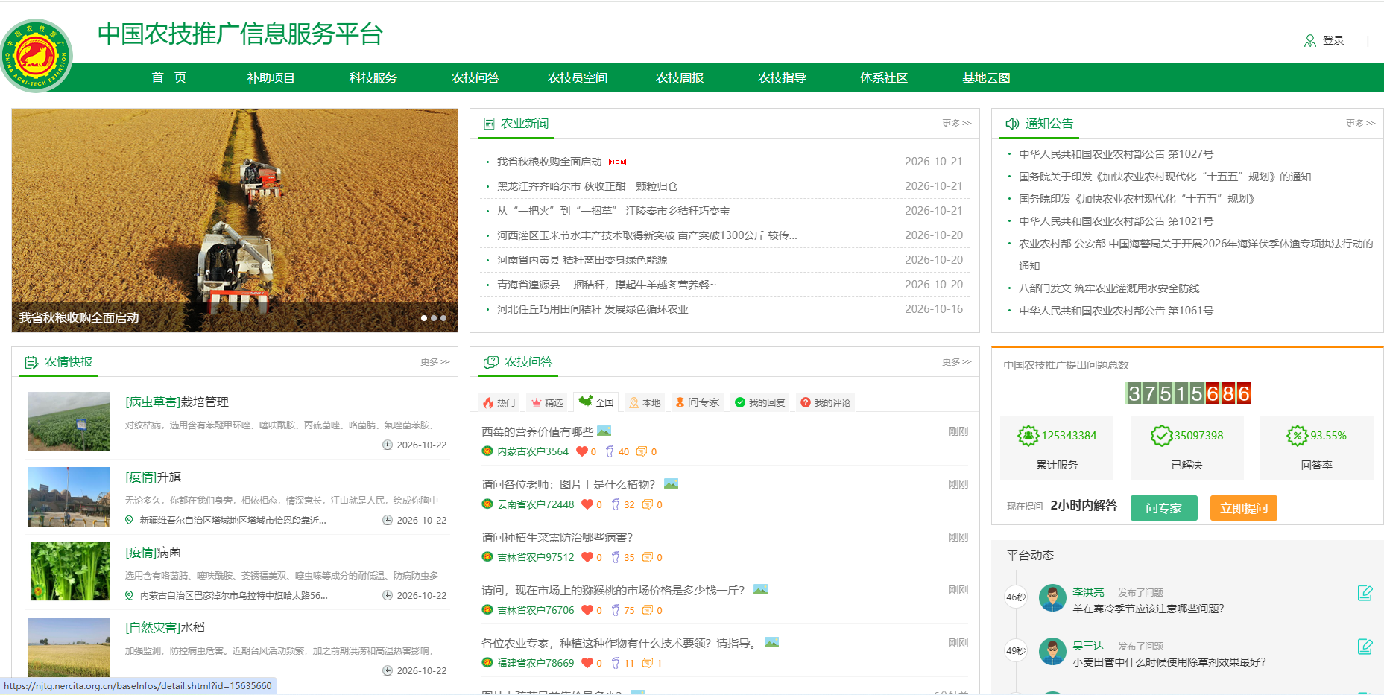Image resolution: width=1384 pixels, height=695 pixels.
Task: Click the 通知公告 speaker icon
Action: pyautogui.click(x=1012, y=124)
